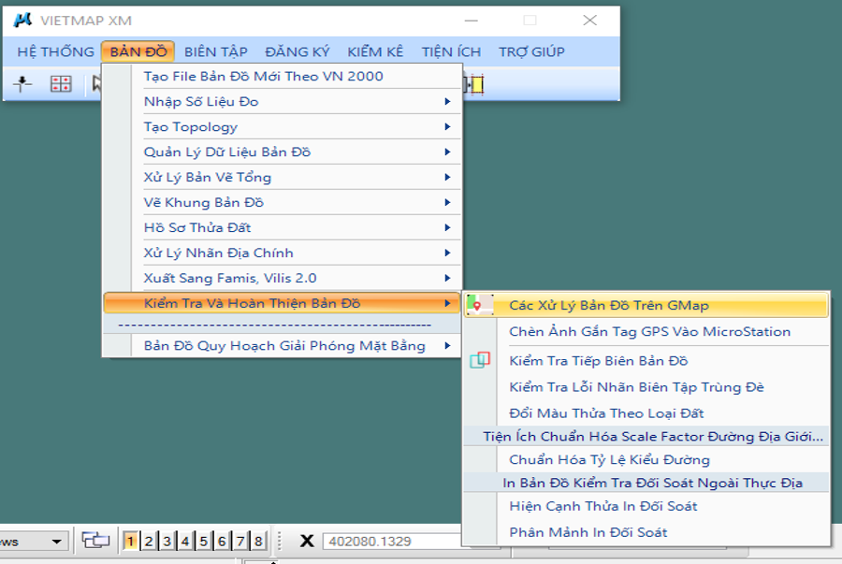842x564 pixels.
Task: Click In Bản Đồ Kiểm Tra Đối Soát header
Action: [646, 483]
